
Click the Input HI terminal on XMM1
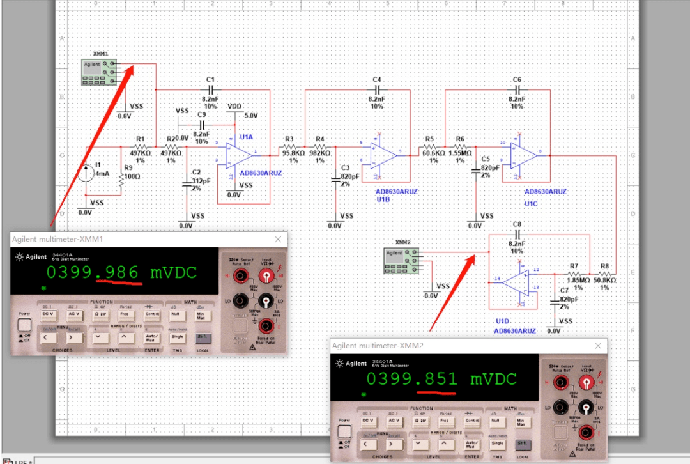[266, 277]
